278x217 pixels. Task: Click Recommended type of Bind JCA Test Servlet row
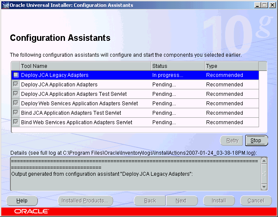tap(232, 113)
